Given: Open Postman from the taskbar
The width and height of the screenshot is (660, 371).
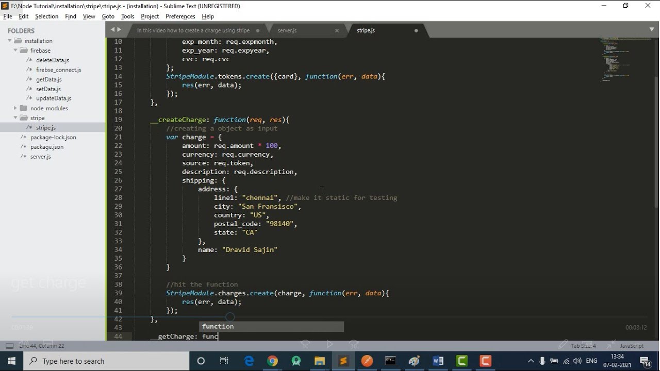Looking at the screenshot, I should pyautogui.click(x=367, y=361).
